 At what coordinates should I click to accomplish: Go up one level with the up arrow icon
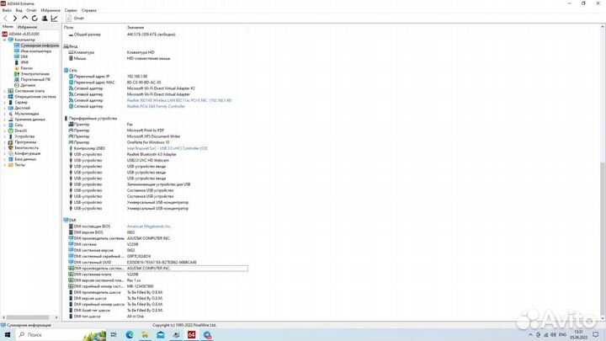coord(24,19)
